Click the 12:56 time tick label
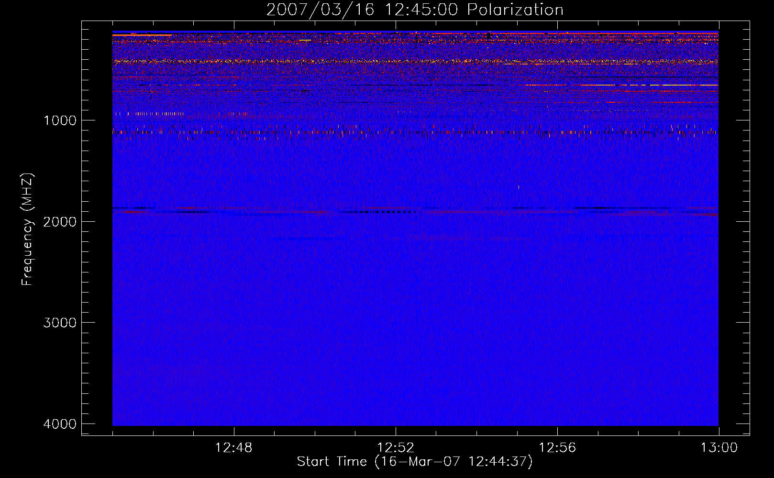 [557, 448]
